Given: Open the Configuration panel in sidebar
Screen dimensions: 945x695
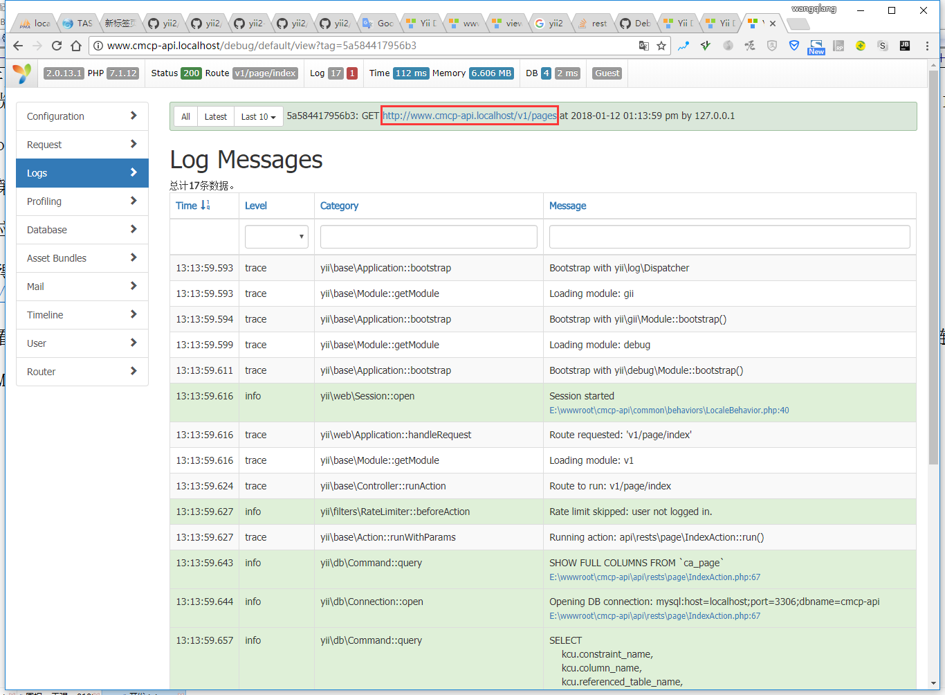Looking at the screenshot, I should point(82,116).
